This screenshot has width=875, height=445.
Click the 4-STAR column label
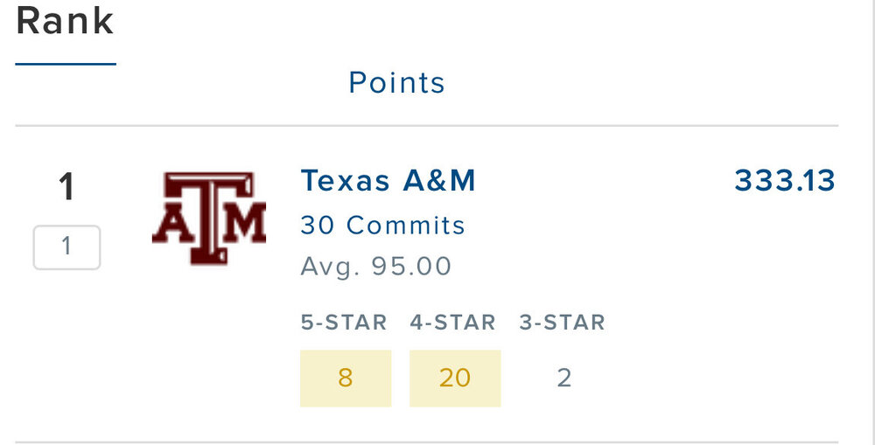pyautogui.click(x=452, y=323)
